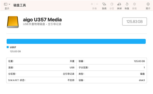The height and width of the screenshot is (94, 153).
Task: Erase the disk with 抹掉 icon
Action: tap(119, 4)
